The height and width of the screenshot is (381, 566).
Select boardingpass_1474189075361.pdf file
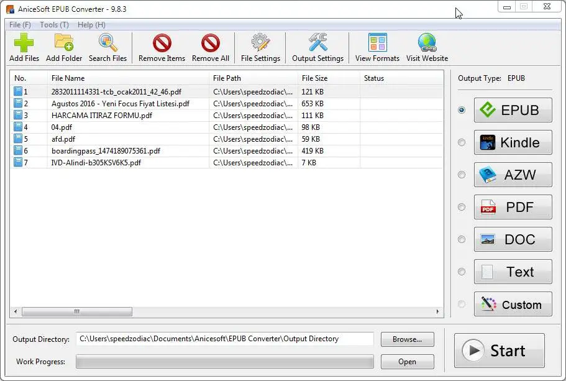pos(106,151)
